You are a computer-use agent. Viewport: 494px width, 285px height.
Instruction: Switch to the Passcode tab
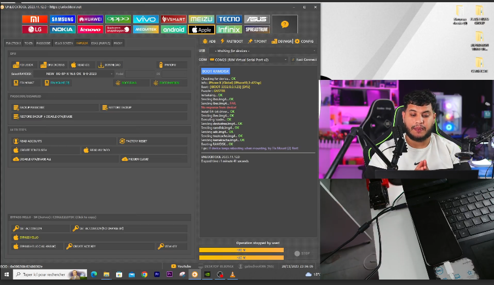pyautogui.click(x=43, y=43)
